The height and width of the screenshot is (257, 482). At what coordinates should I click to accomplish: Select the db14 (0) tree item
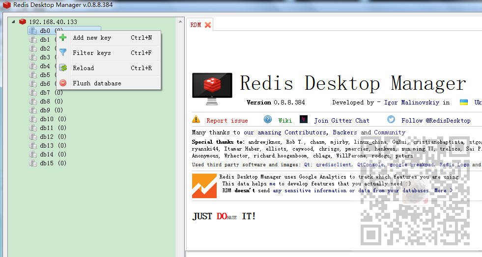(x=48, y=154)
